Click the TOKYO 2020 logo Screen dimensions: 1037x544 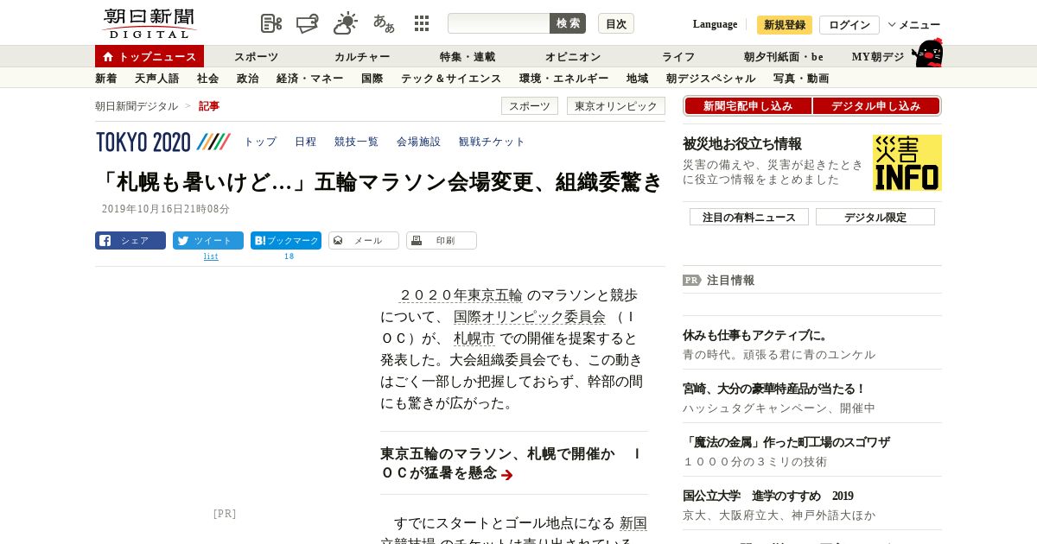tap(163, 142)
